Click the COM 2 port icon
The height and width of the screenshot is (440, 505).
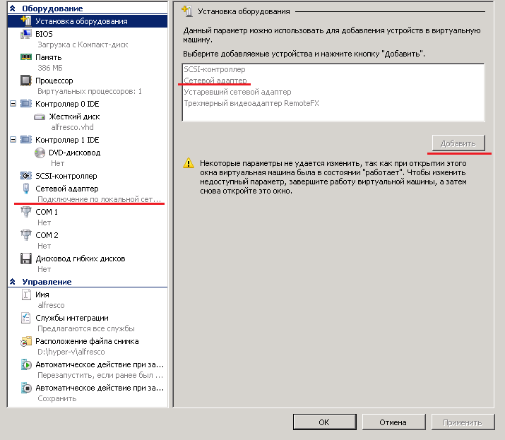(x=25, y=234)
